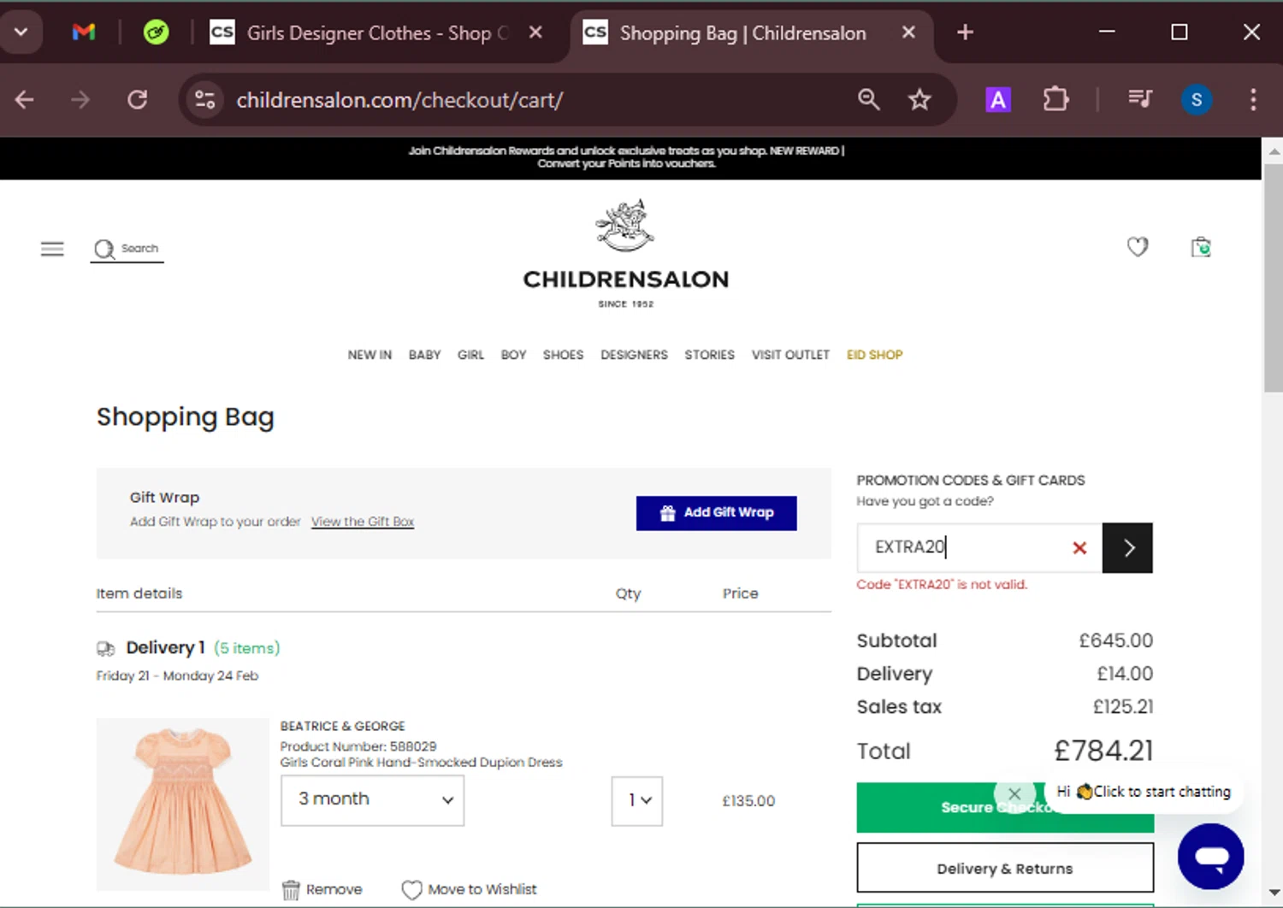This screenshot has height=908, width=1283.
Task: Open the DESIGNERS menu
Action: [x=634, y=355]
